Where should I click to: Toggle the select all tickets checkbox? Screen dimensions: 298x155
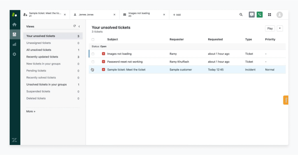pos(93,39)
